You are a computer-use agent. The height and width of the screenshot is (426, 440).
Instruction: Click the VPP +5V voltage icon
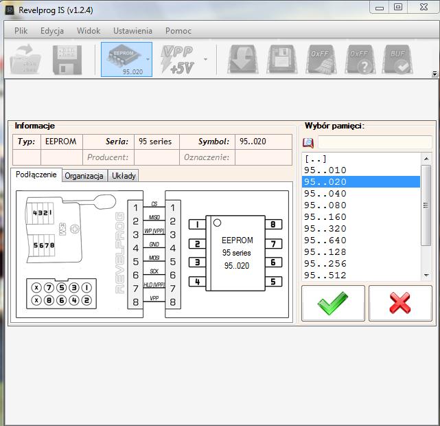[176, 59]
